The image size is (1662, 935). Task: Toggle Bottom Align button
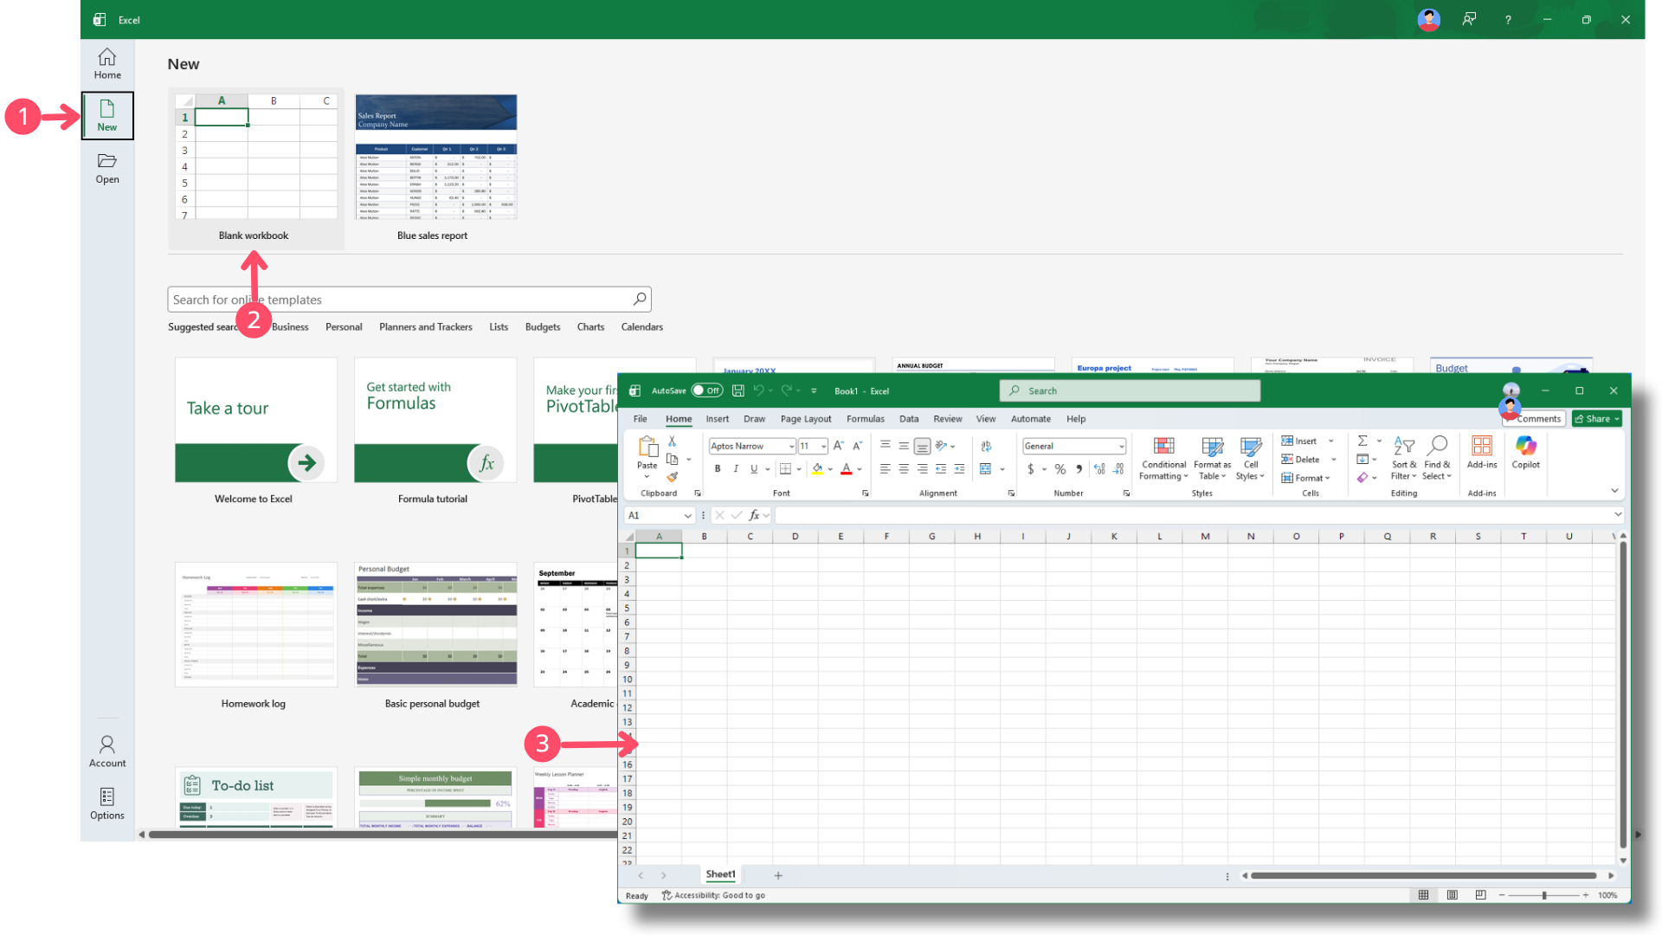tap(923, 446)
